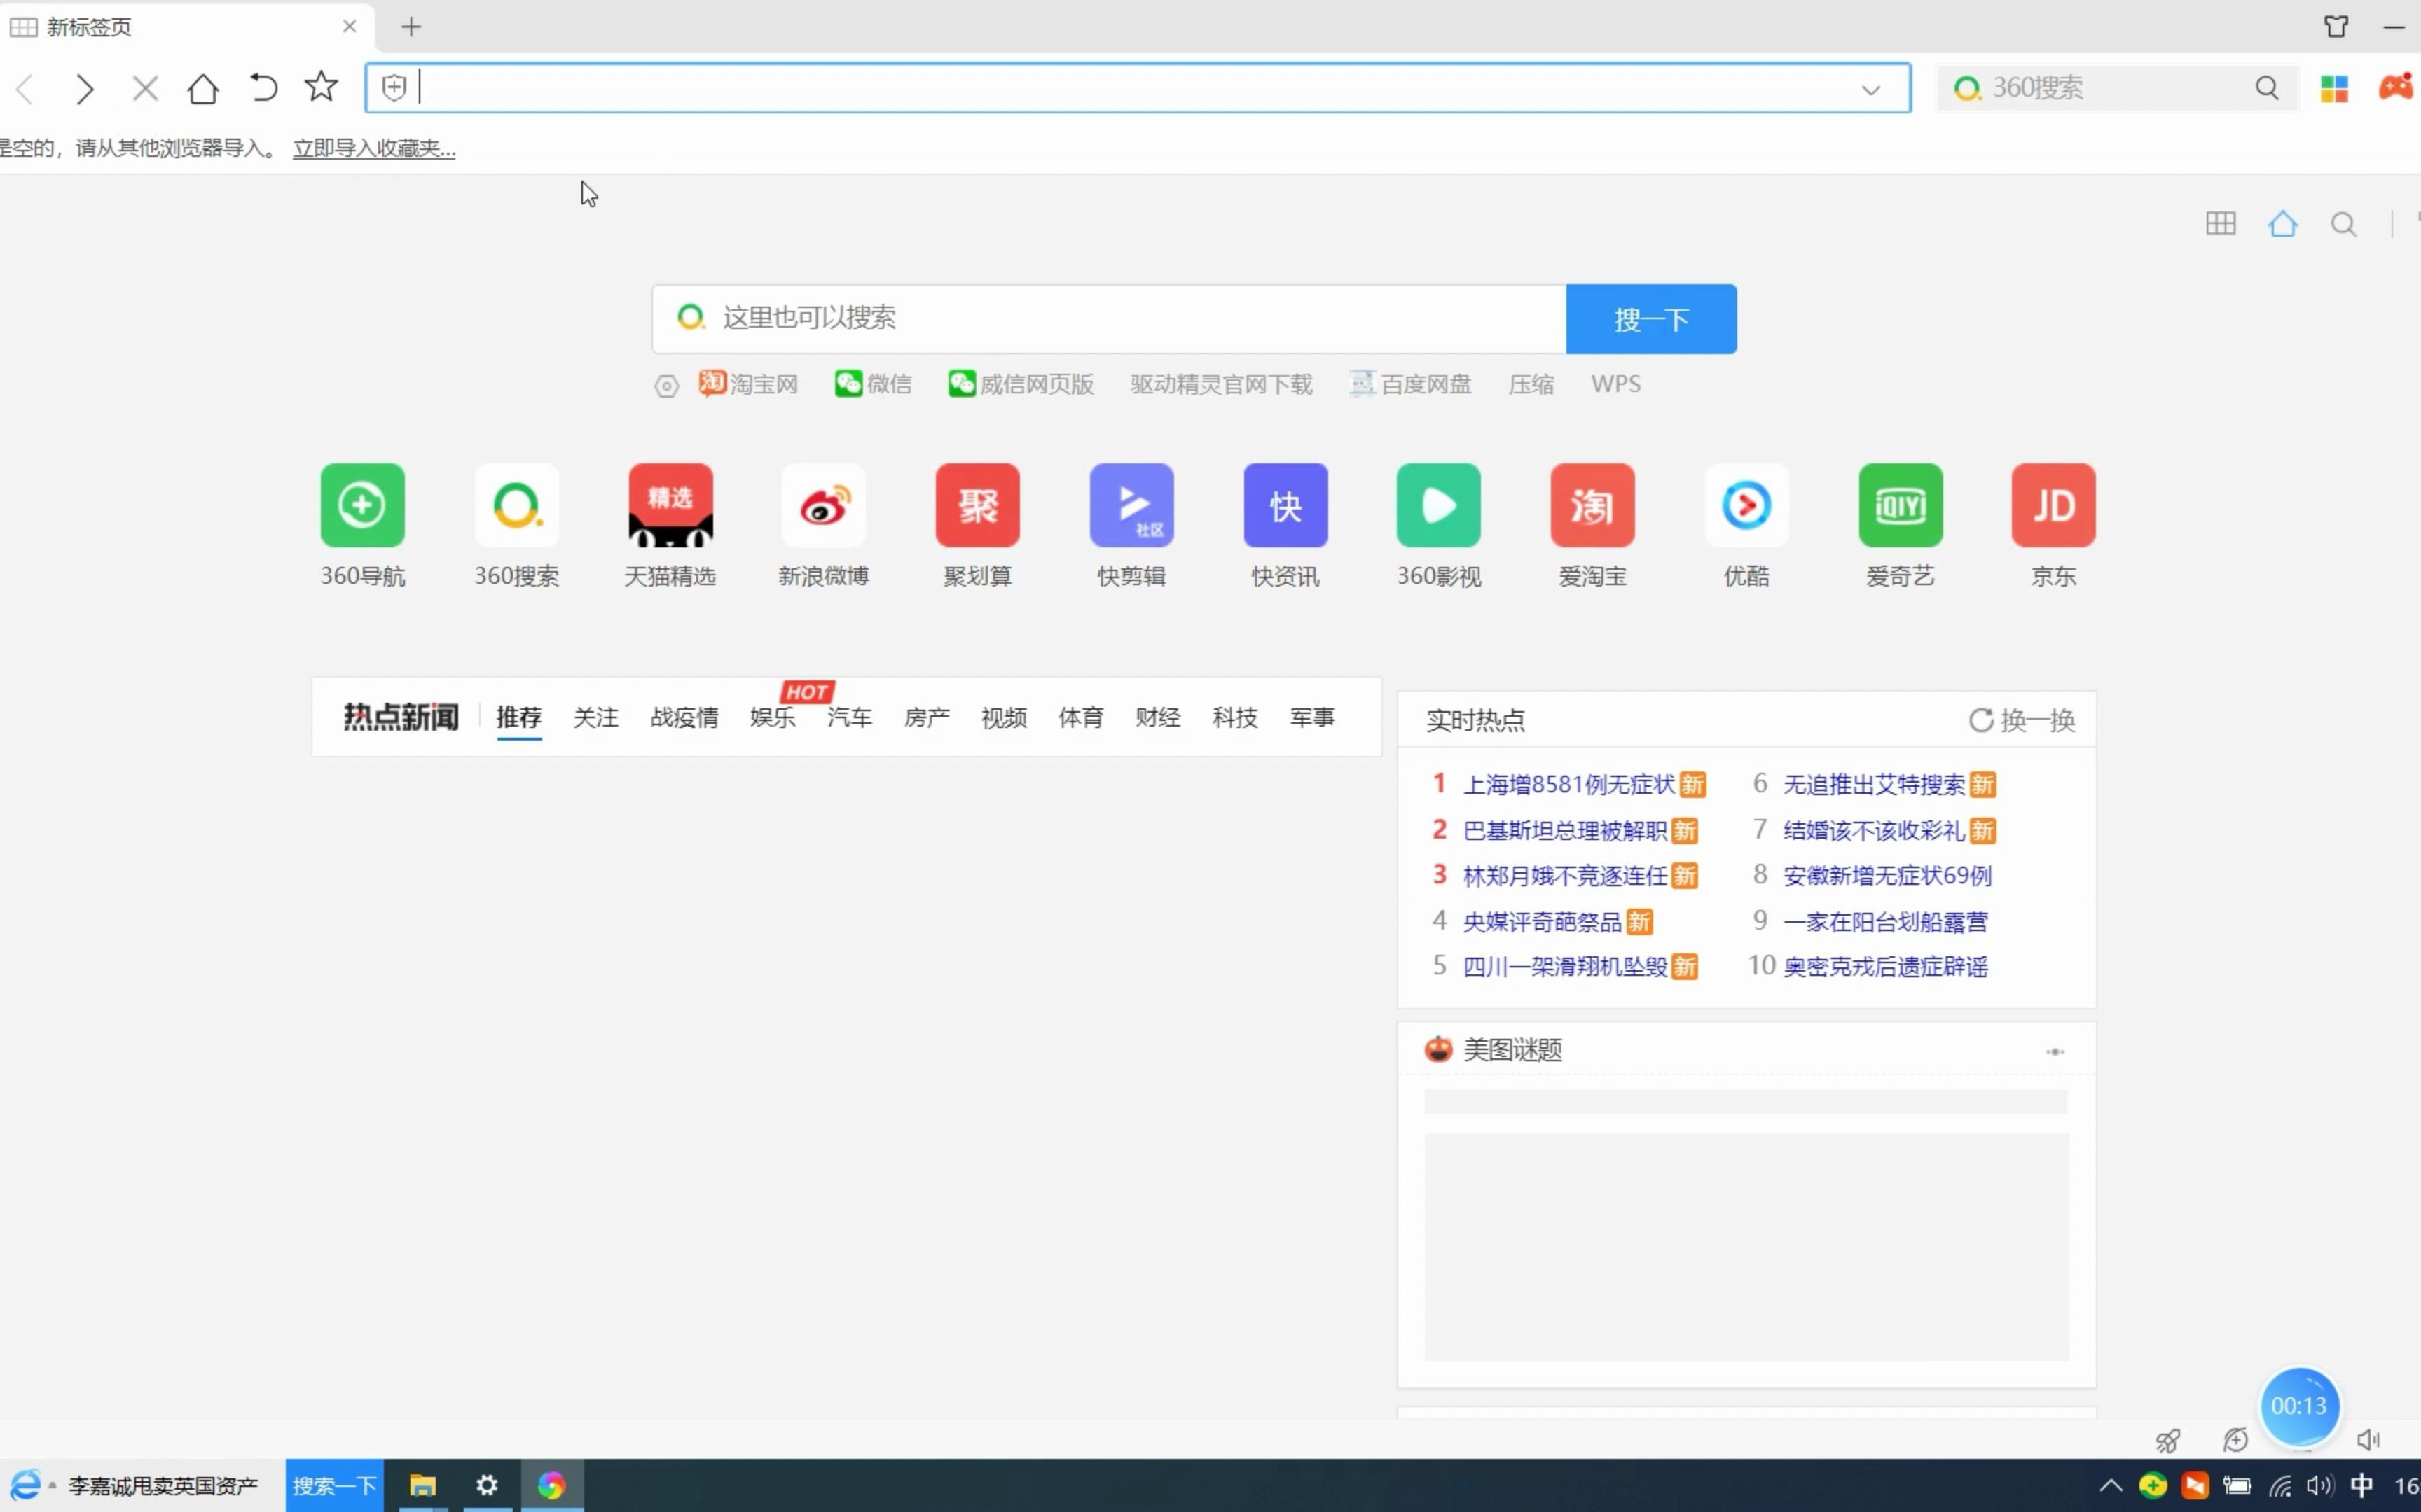Open File Explorer from the taskbar
2421x1512 pixels.
coord(422,1486)
